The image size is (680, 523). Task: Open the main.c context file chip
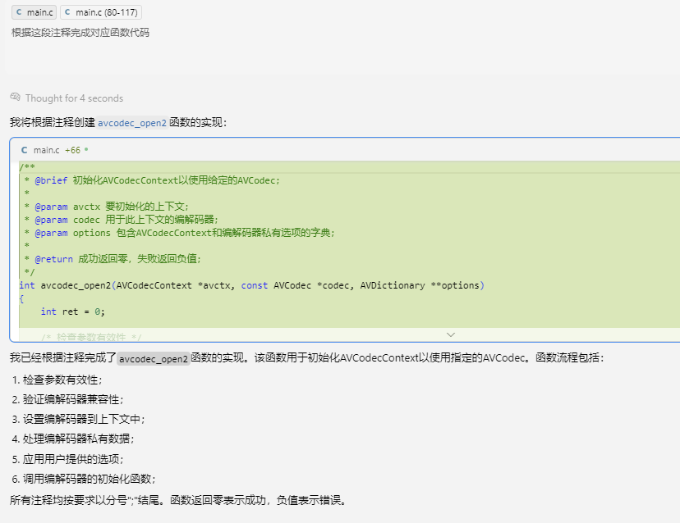[34, 12]
